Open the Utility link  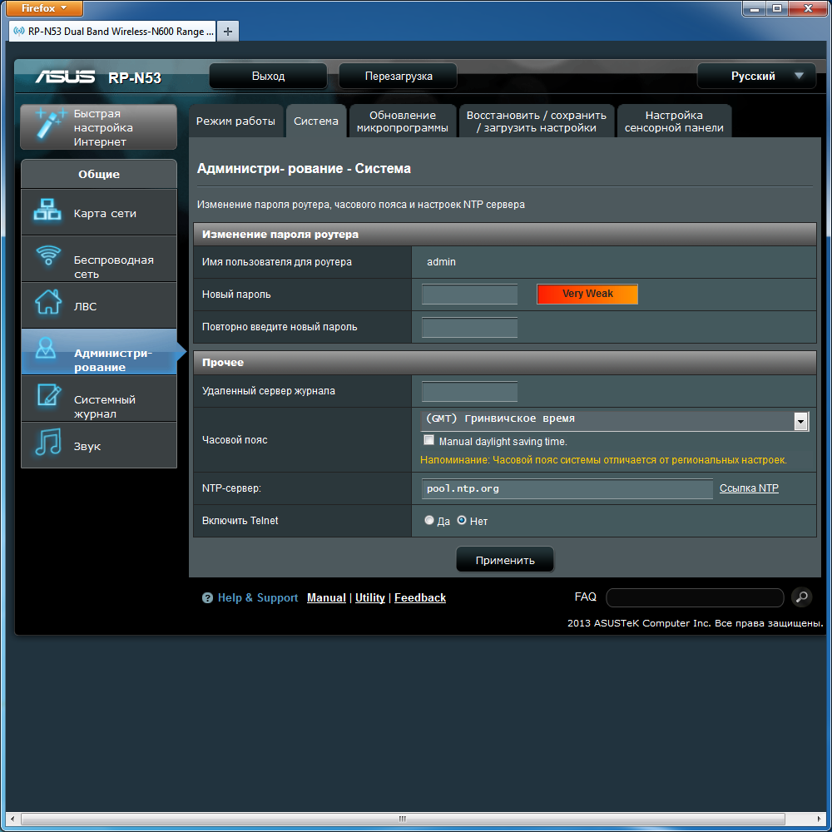(370, 597)
